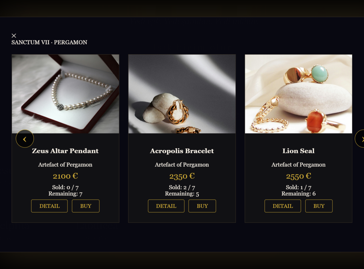Click the 2550 € price label
Screen dimensions: 364x269
pos(299,176)
